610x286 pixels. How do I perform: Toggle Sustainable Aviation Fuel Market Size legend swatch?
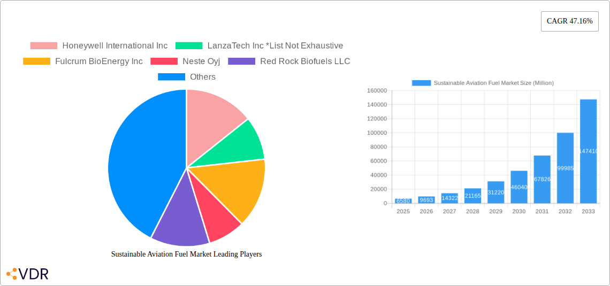coord(421,83)
